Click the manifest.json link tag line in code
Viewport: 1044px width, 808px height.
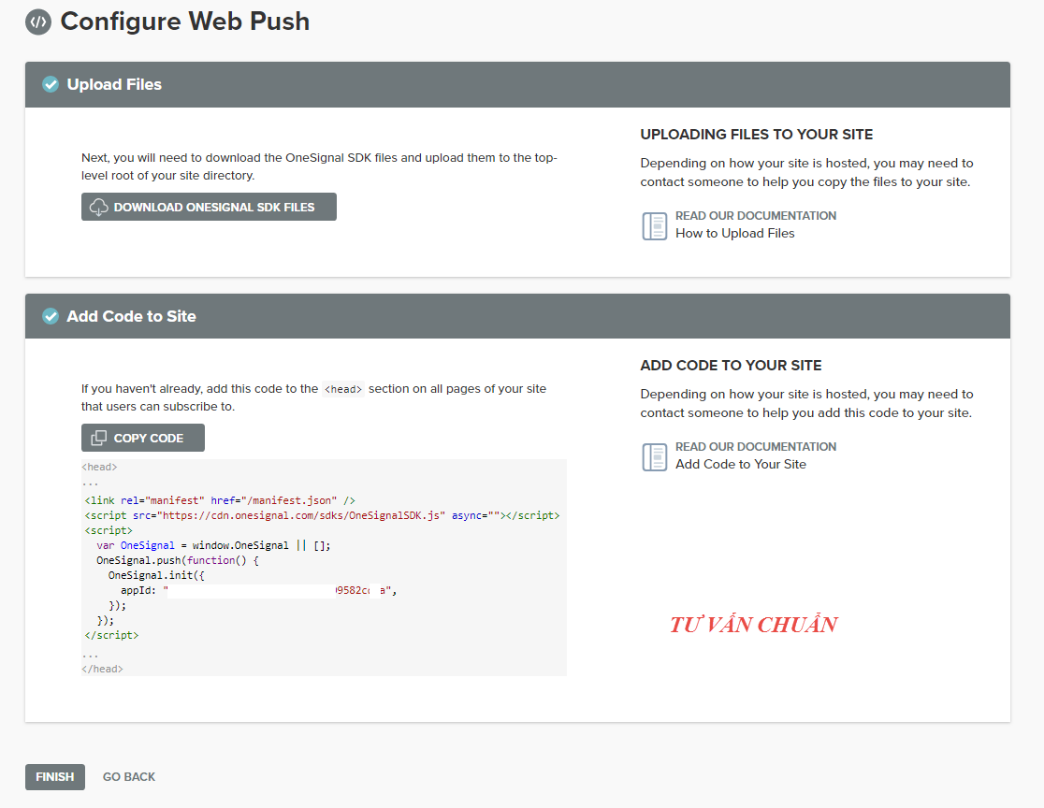(x=219, y=500)
